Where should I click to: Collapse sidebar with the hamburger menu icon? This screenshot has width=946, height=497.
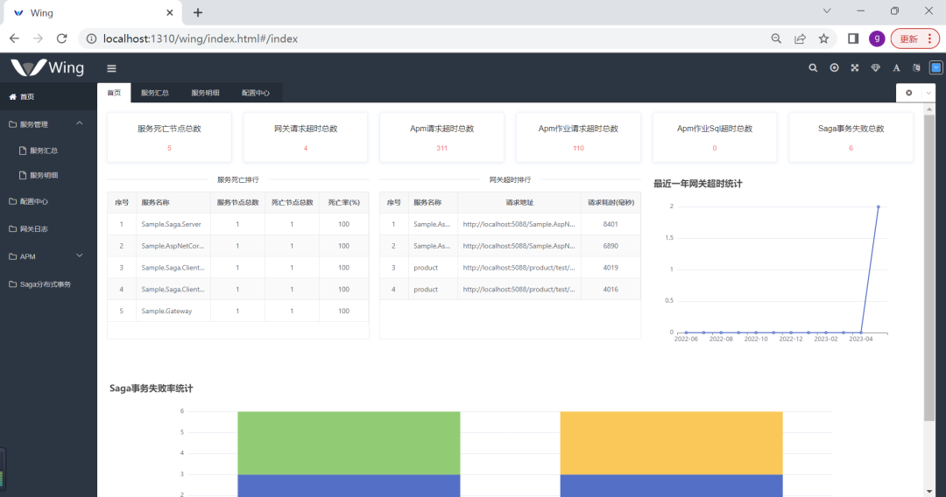coord(111,68)
